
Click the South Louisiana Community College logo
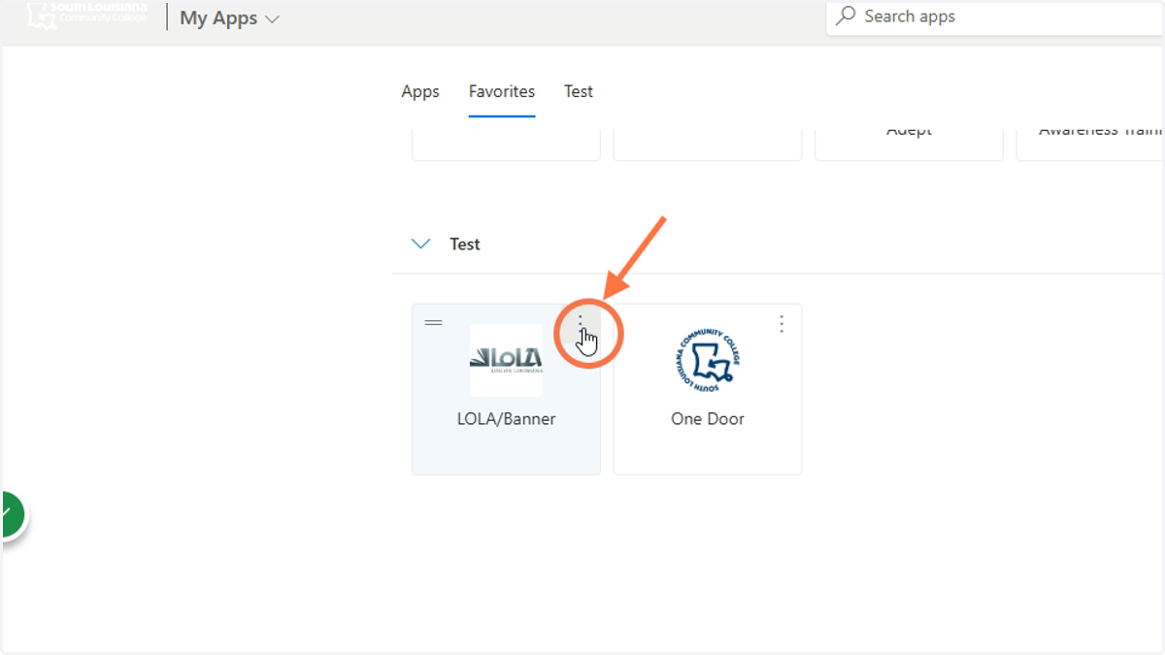tap(87, 14)
